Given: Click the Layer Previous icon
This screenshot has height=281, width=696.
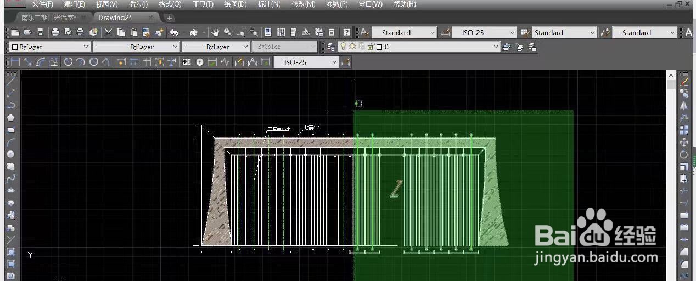Looking at the screenshot, I should 520,47.
